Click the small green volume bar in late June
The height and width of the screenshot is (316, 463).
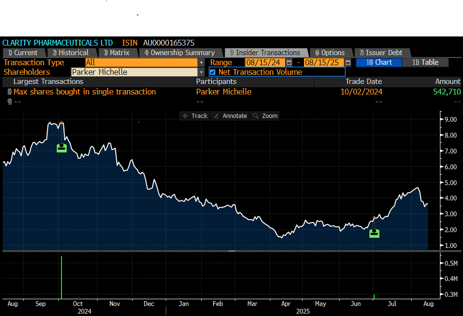point(374,296)
